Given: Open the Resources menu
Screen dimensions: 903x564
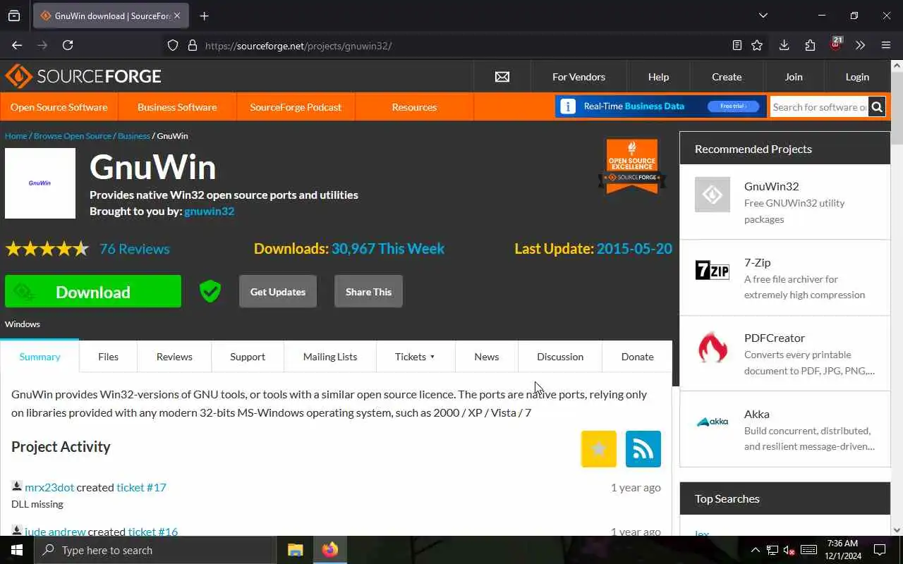Looking at the screenshot, I should 414,107.
